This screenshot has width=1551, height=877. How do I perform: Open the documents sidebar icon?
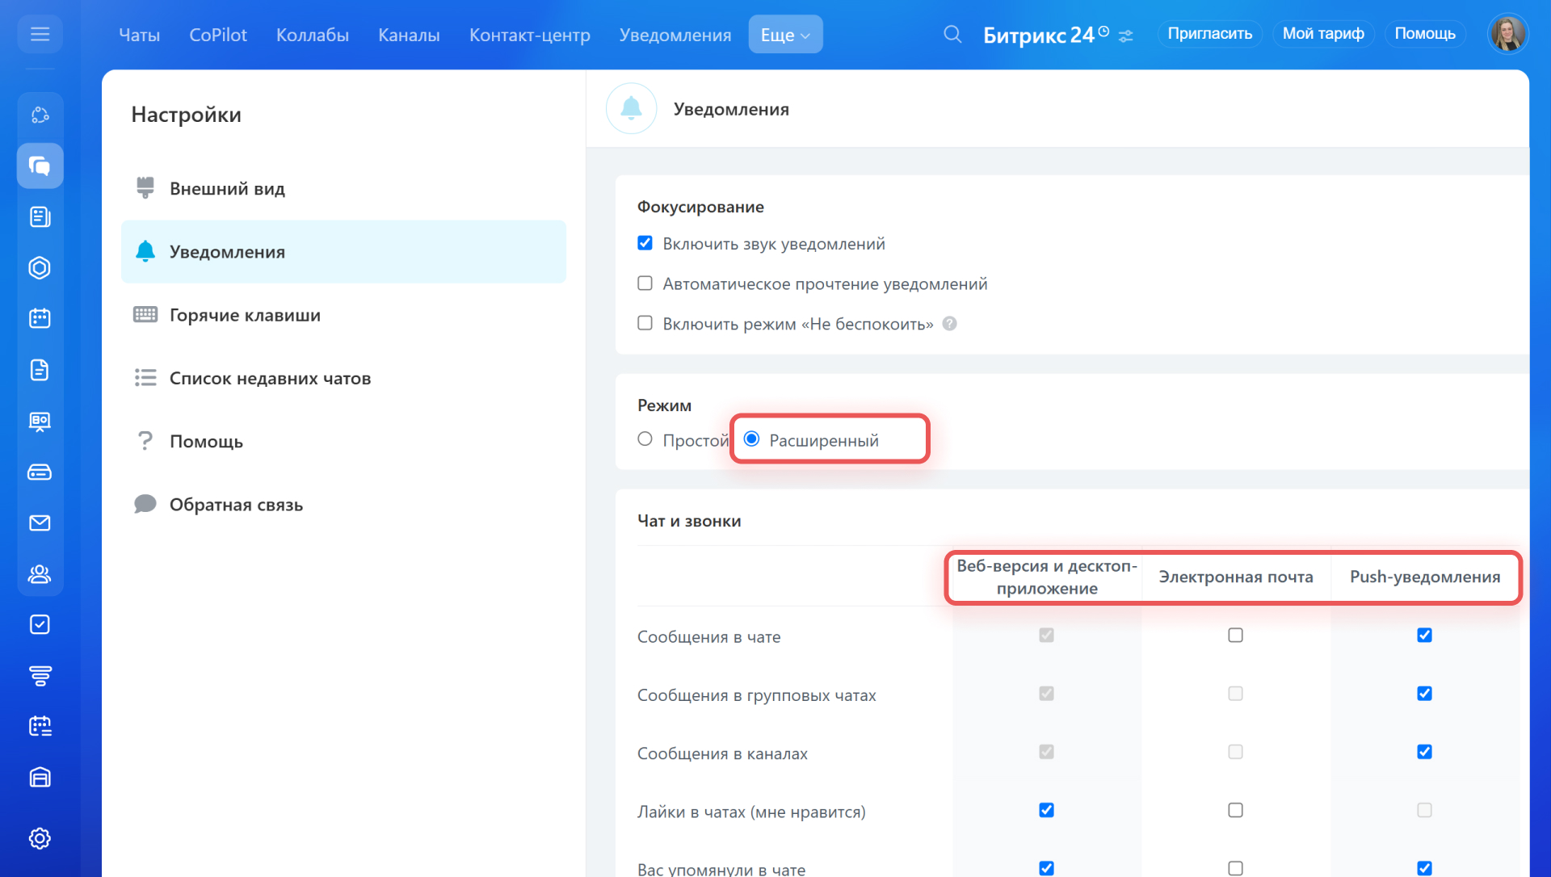point(40,370)
